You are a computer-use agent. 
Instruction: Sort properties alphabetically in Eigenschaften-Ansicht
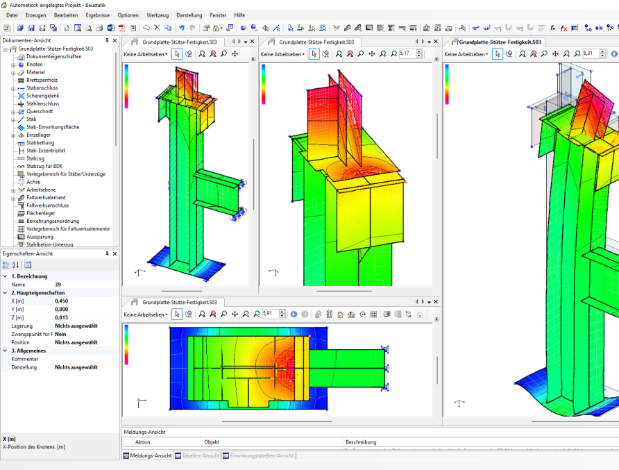click(x=16, y=265)
